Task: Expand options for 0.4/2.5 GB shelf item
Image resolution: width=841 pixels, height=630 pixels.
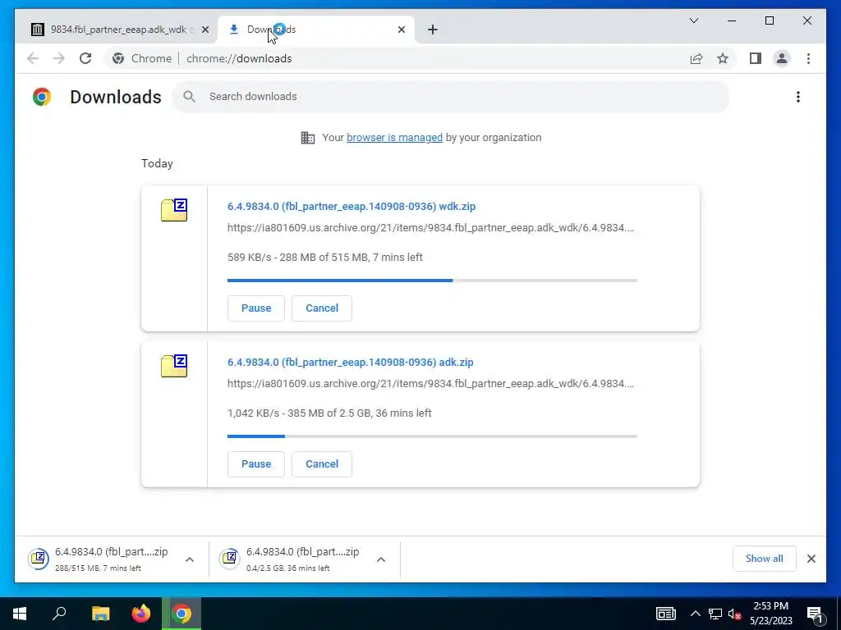Action: [381, 559]
